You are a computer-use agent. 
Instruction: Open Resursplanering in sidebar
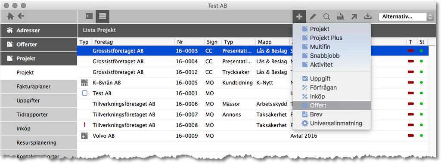click(x=39, y=142)
